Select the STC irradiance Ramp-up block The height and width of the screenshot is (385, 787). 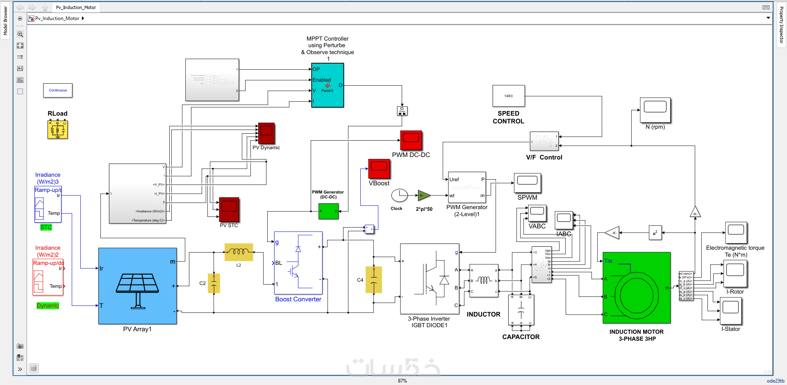pyautogui.click(x=48, y=204)
